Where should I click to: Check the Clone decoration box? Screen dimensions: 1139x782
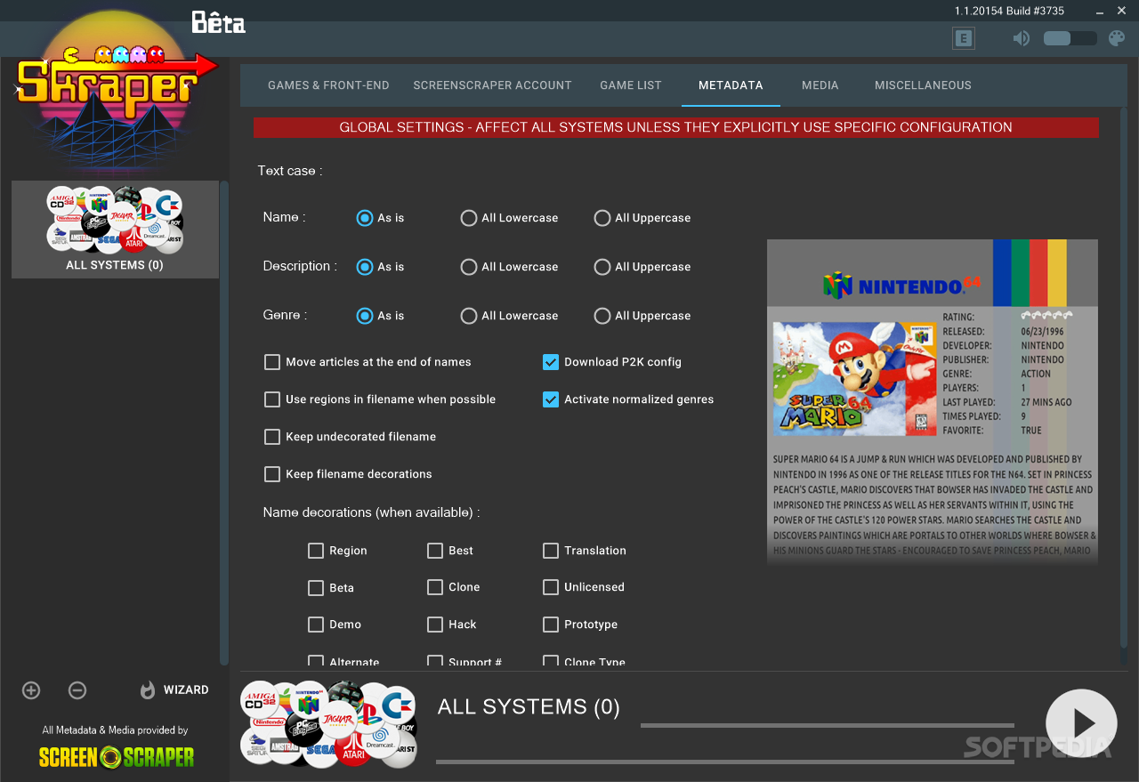[435, 587]
